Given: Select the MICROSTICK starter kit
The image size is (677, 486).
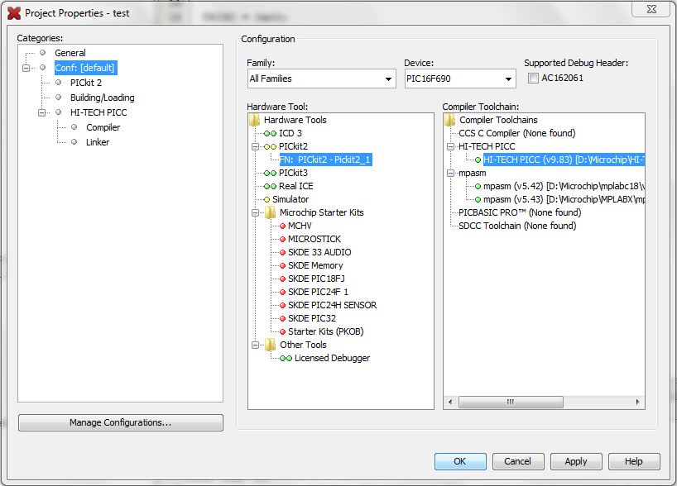Looking at the screenshot, I should click(314, 239).
